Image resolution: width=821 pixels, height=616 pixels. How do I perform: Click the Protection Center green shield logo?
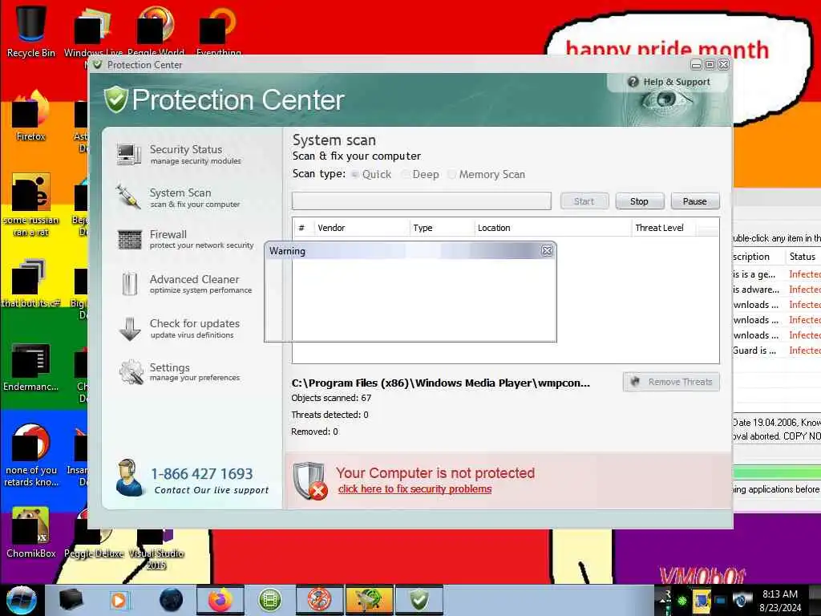coord(115,99)
